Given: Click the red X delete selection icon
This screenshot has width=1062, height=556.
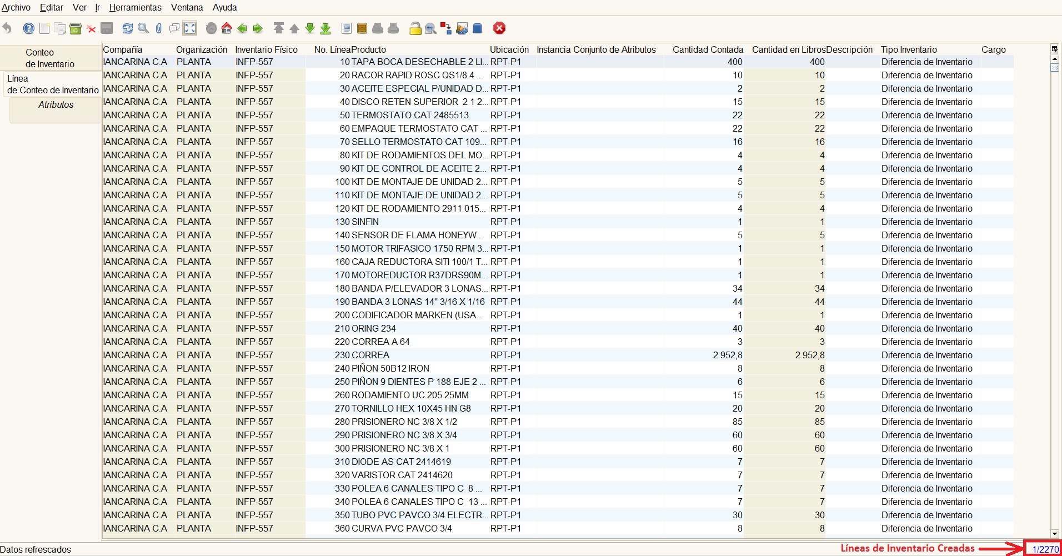Looking at the screenshot, I should tap(91, 29).
